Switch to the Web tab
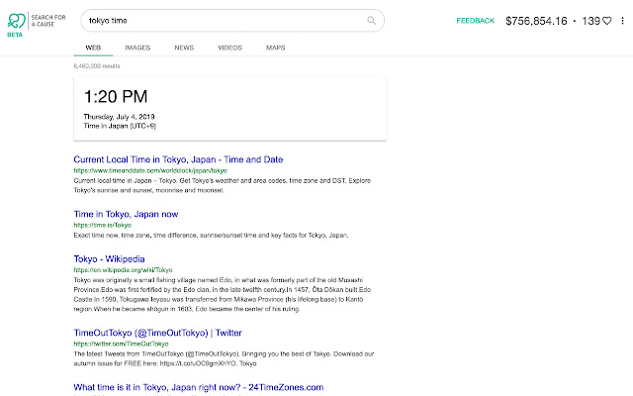 94,47
